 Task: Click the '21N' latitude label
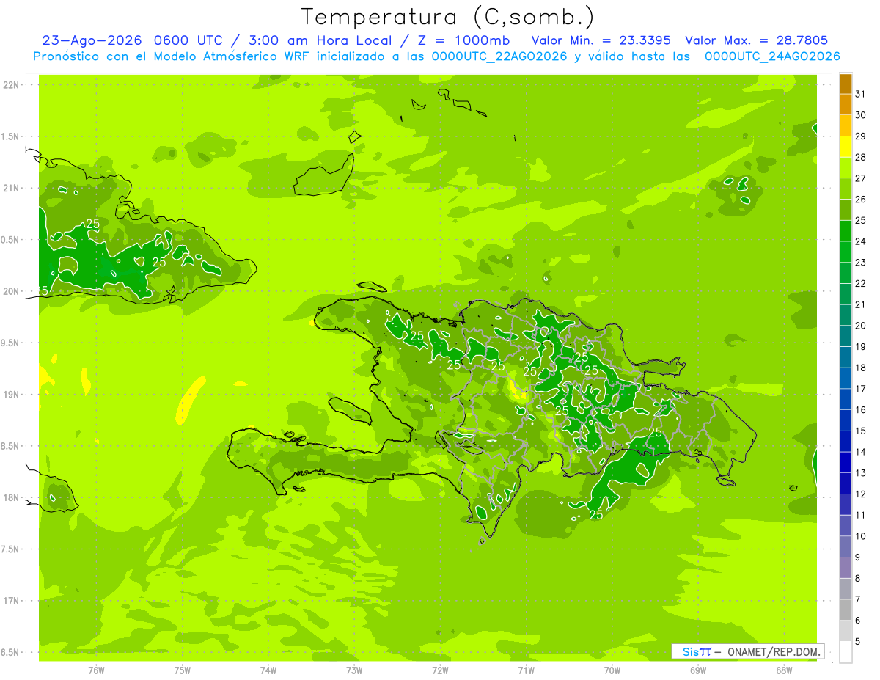click(x=10, y=188)
